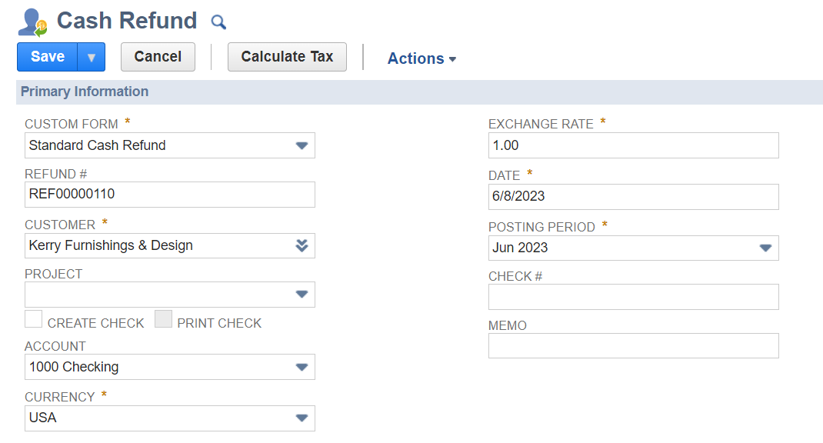Image resolution: width=823 pixels, height=443 pixels.
Task: Open the Actions menu
Action: [421, 58]
